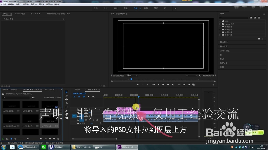Open 基本图形 panel
268x150 pixels.
(x=224, y=42)
